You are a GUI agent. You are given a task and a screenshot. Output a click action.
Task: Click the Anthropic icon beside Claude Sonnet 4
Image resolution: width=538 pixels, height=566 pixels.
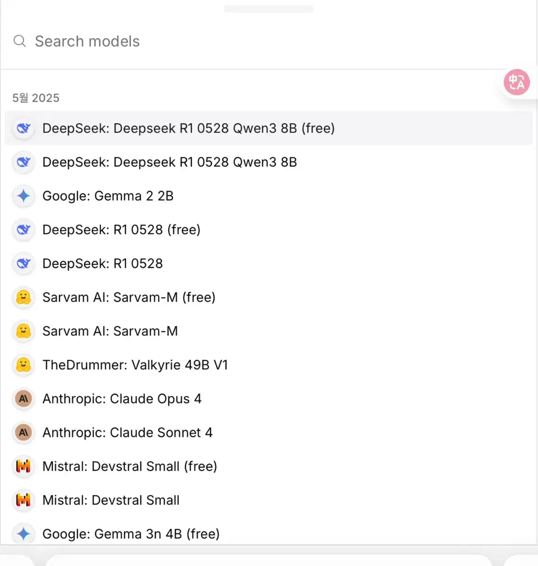pos(24,433)
